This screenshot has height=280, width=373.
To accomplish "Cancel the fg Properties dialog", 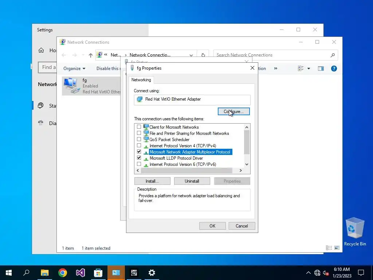I will (242, 226).
